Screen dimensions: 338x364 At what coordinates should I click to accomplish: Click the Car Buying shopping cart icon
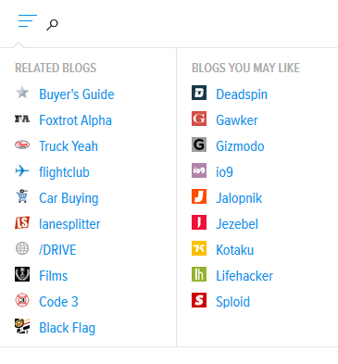coord(22,196)
